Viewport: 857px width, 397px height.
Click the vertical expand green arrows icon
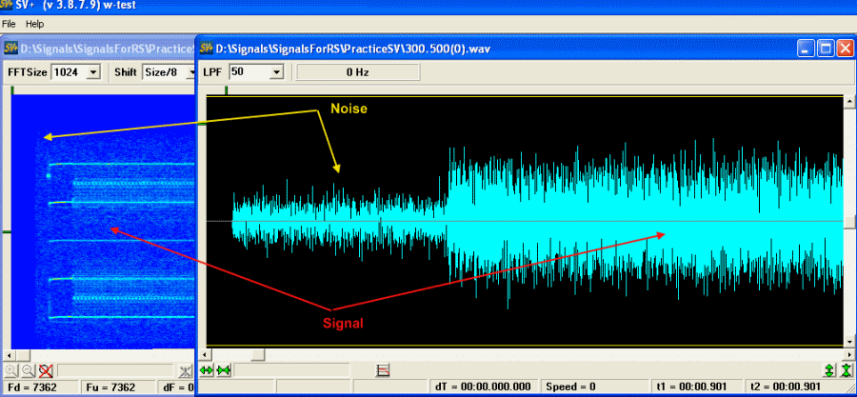(828, 369)
